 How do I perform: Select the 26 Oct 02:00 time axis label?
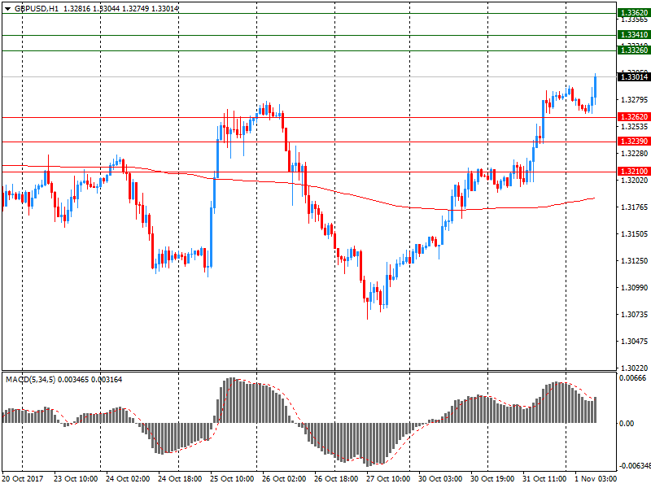tap(284, 478)
